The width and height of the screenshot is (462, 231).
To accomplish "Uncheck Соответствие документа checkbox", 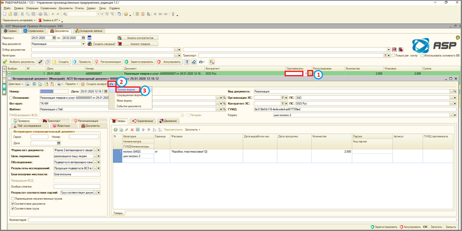I will (12, 204).
